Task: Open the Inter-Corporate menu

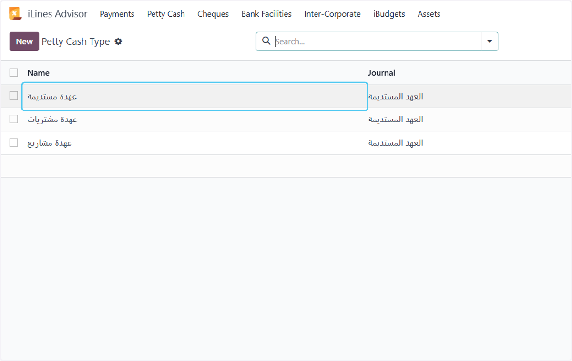Action: point(332,14)
